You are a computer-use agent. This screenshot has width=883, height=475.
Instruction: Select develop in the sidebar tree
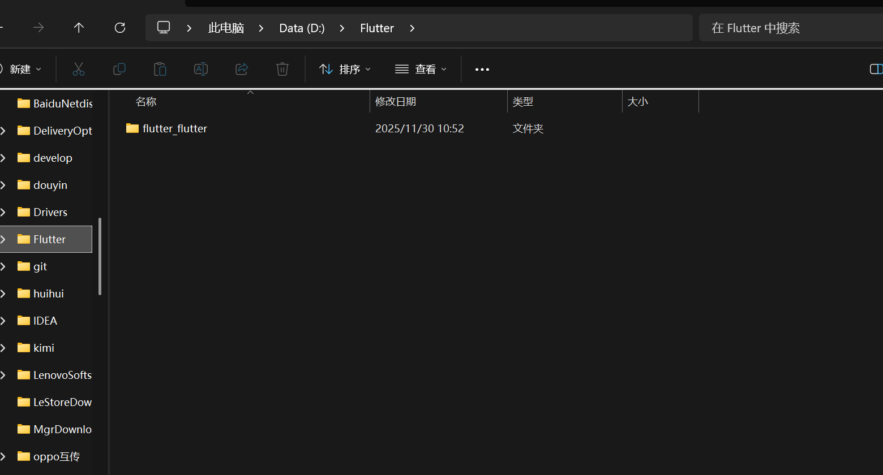53,158
